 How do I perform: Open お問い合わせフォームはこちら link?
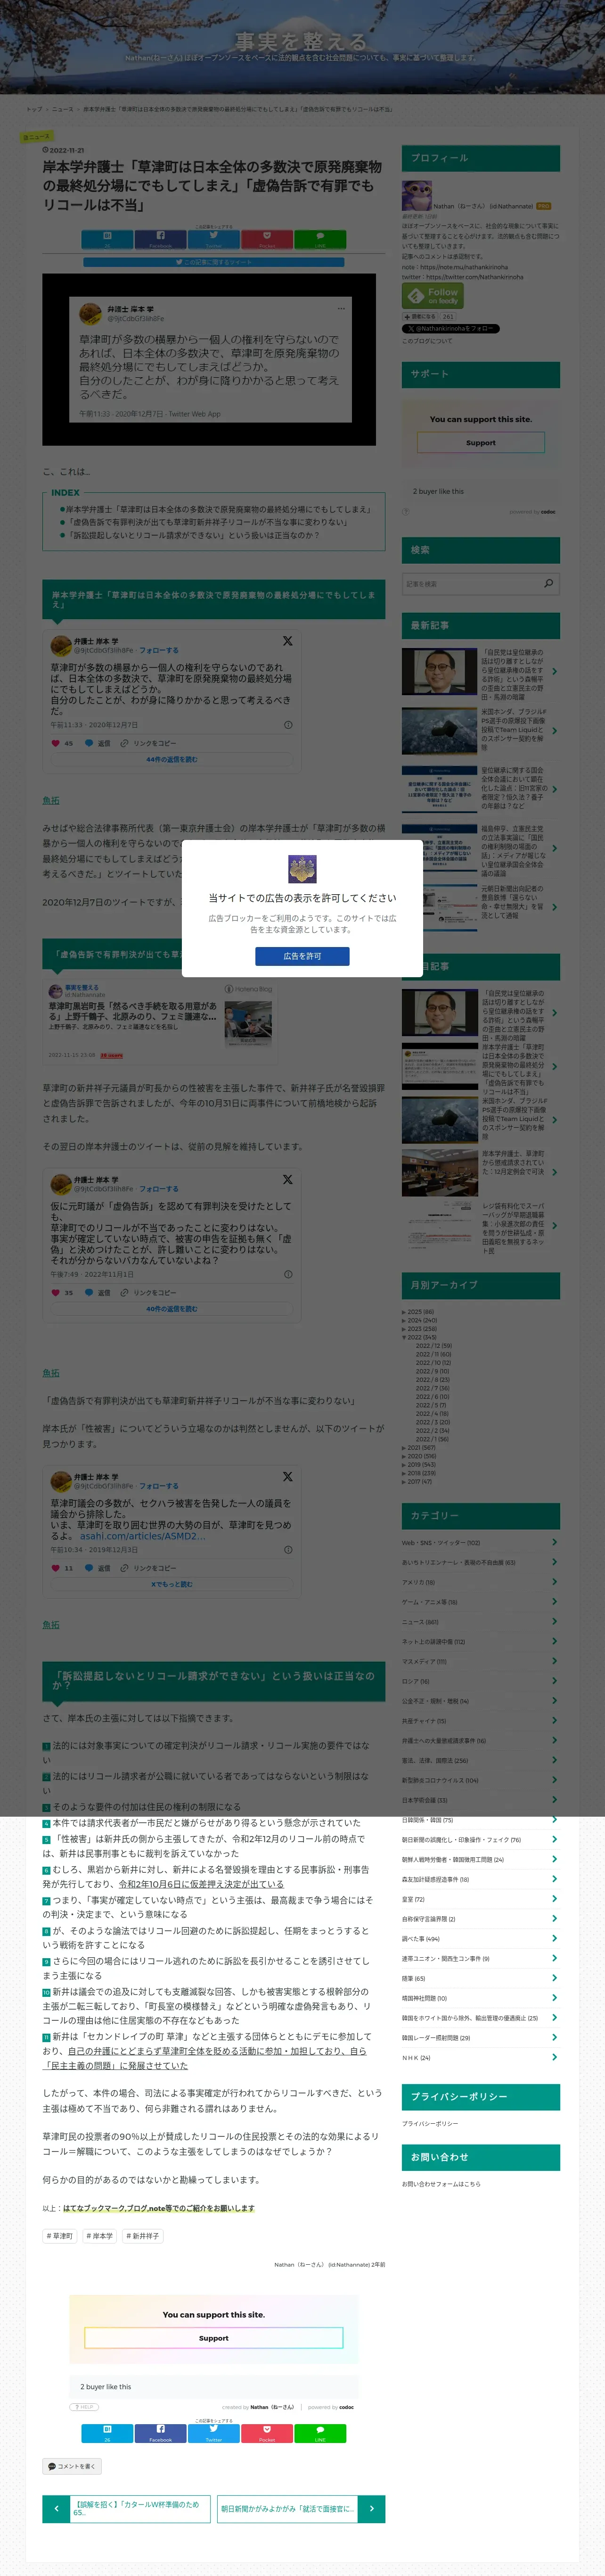tap(441, 2183)
